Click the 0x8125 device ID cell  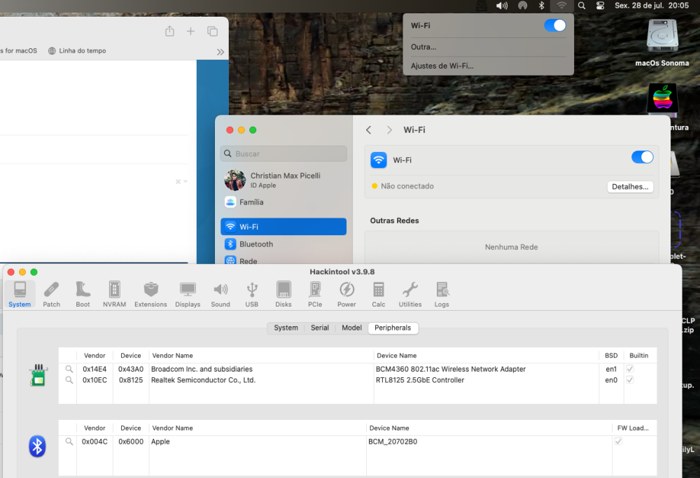(131, 380)
